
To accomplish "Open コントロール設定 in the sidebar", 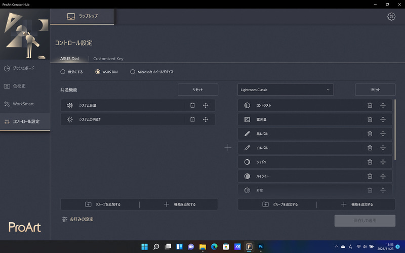I will pyautogui.click(x=25, y=121).
